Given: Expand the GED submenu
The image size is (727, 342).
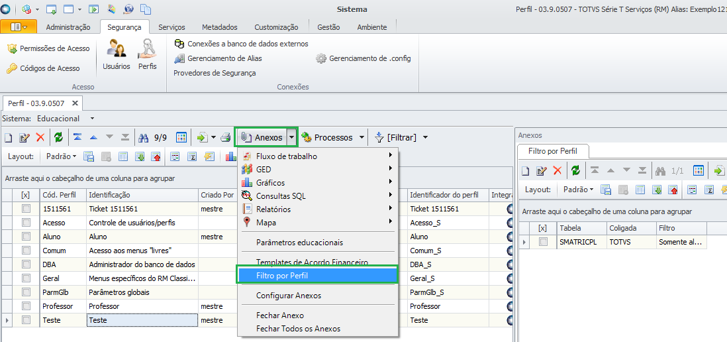Looking at the screenshot, I should pos(317,170).
